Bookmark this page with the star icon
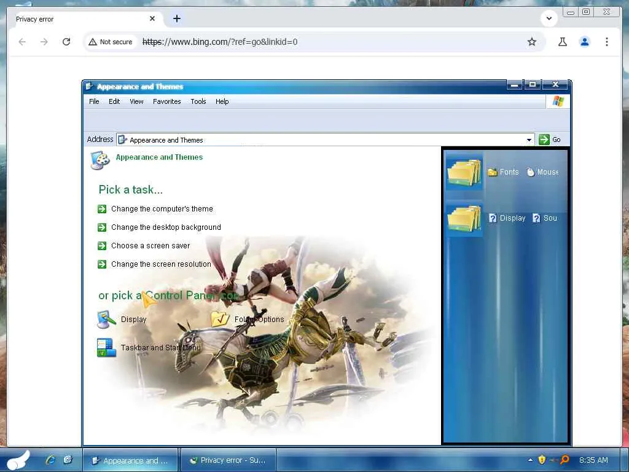Viewport: 629px width, 472px height. tap(531, 42)
